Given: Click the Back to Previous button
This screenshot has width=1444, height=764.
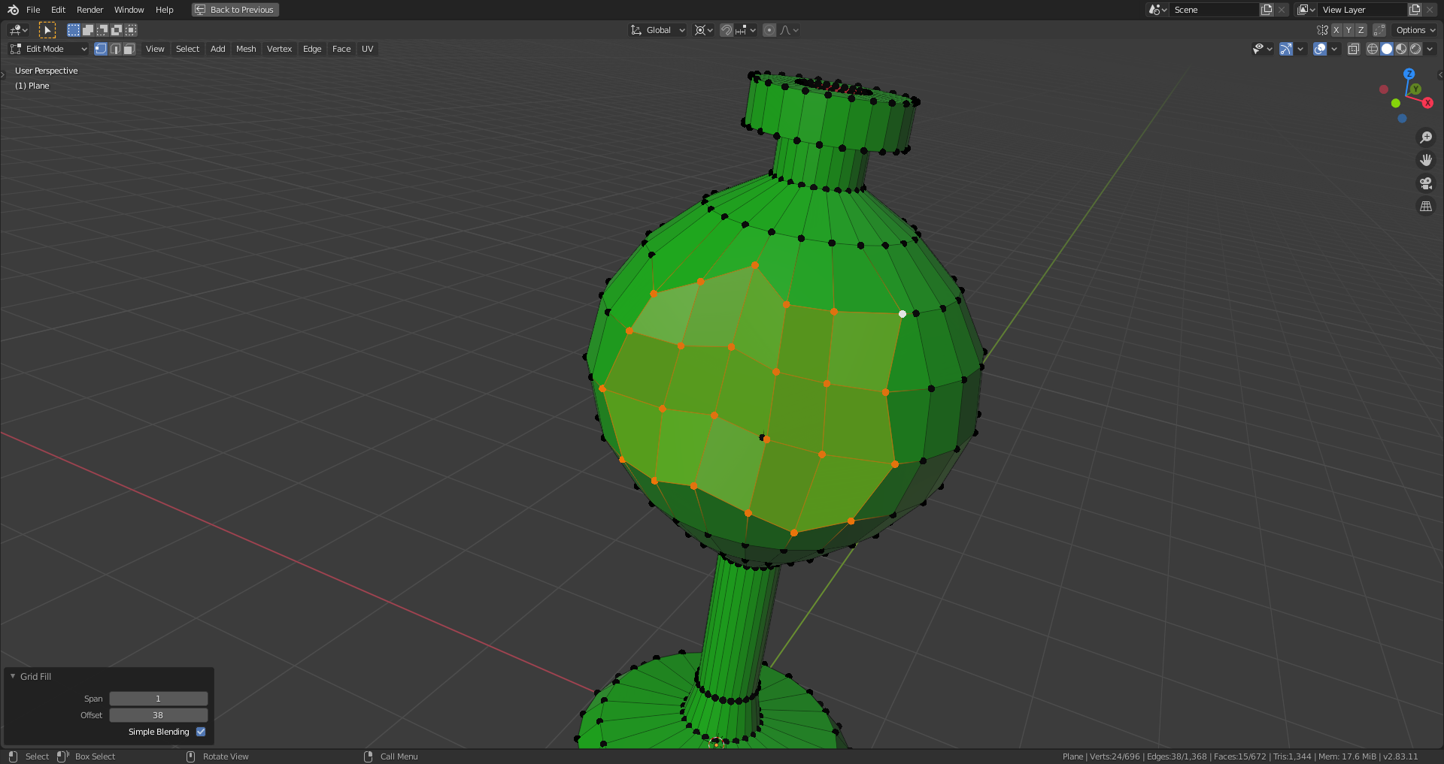Looking at the screenshot, I should [235, 10].
